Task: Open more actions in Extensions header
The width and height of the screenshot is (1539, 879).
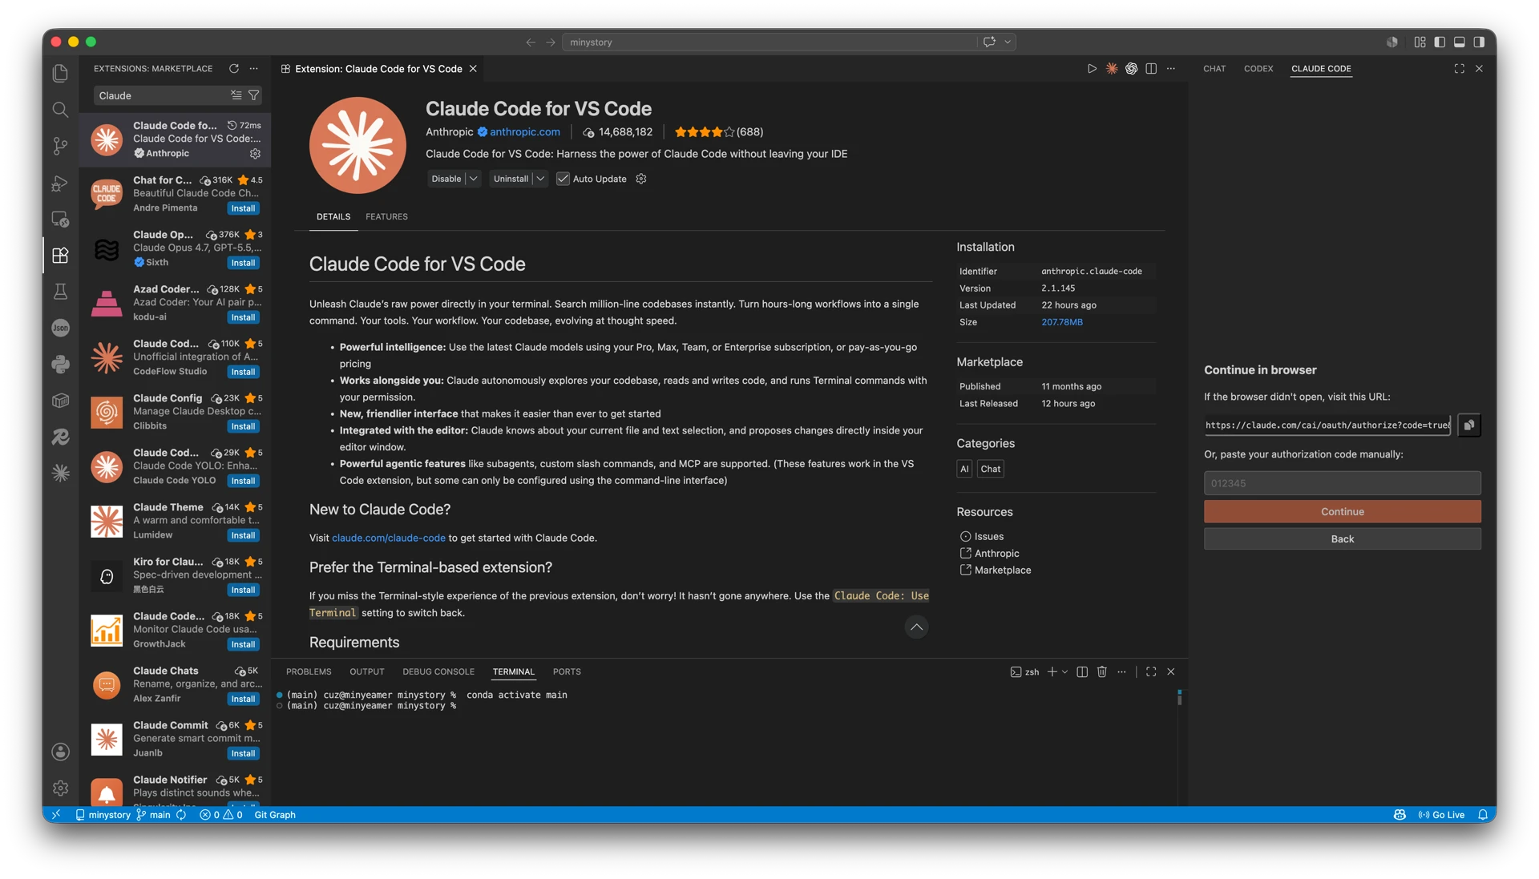Action: (254, 69)
